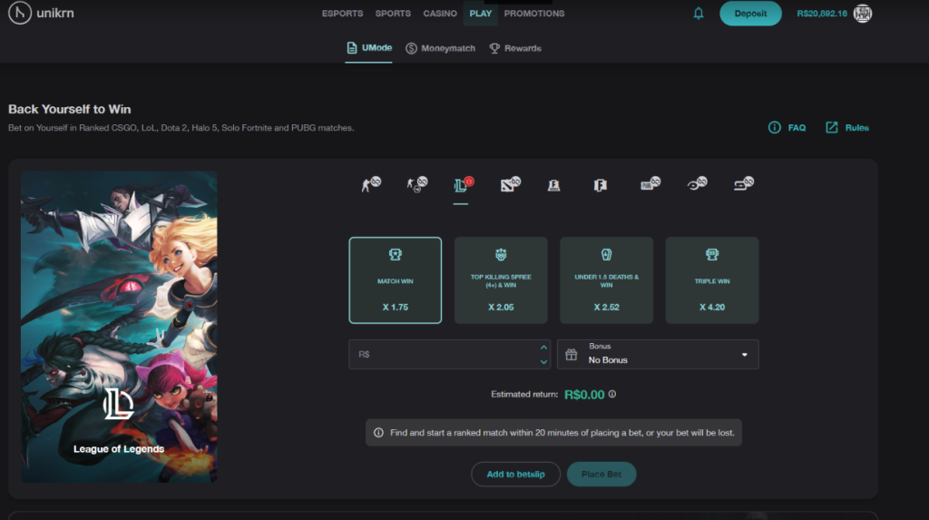
Task: Choose the Match Win X 1.75 bet
Action: click(396, 280)
